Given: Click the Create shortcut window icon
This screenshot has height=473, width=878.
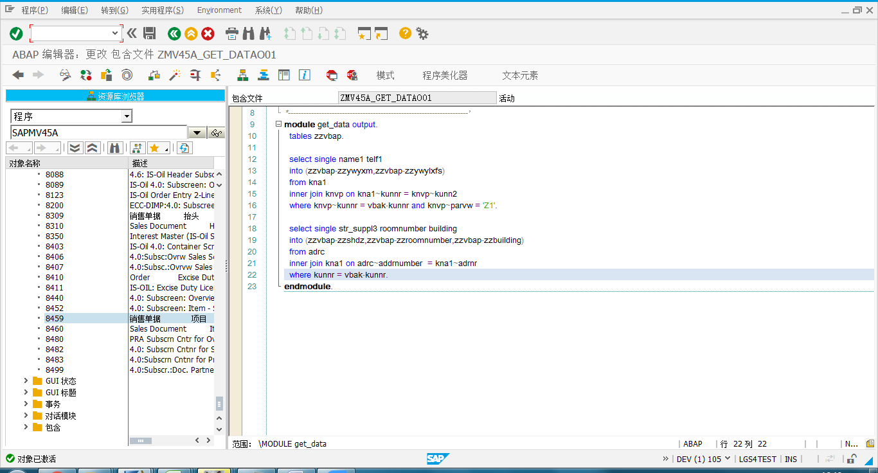Looking at the screenshot, I should point(381,33).
